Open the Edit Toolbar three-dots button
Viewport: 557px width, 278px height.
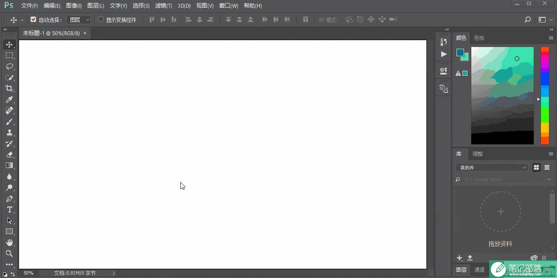point(9,264)
